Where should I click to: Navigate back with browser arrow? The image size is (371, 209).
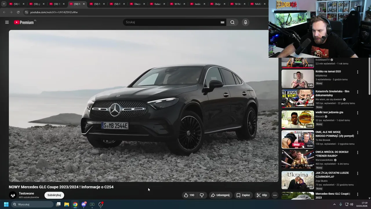tap(4, 12)
